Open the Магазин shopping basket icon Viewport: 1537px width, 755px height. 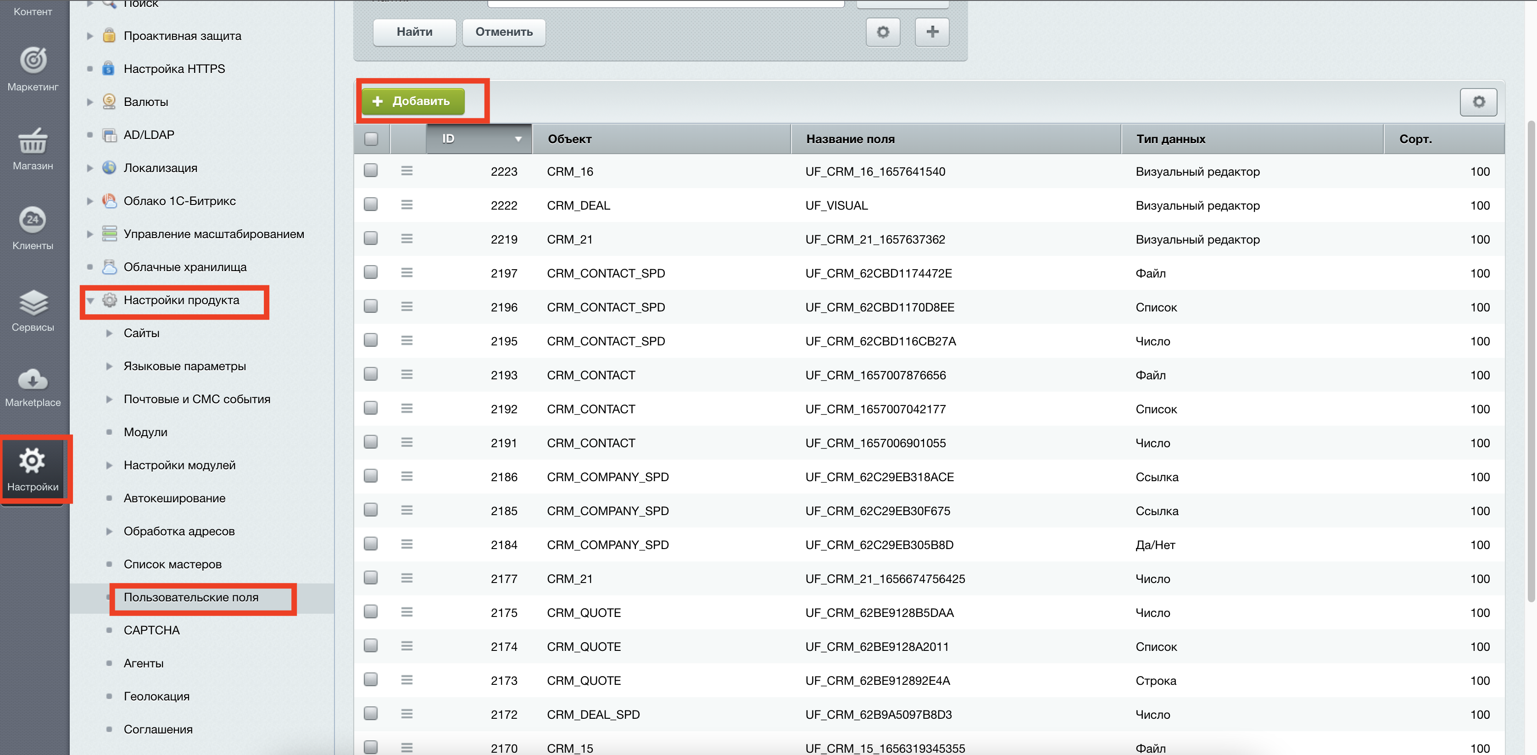33,141
